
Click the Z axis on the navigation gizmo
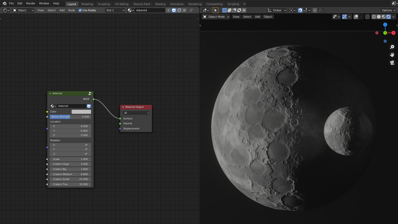[385, 24]
